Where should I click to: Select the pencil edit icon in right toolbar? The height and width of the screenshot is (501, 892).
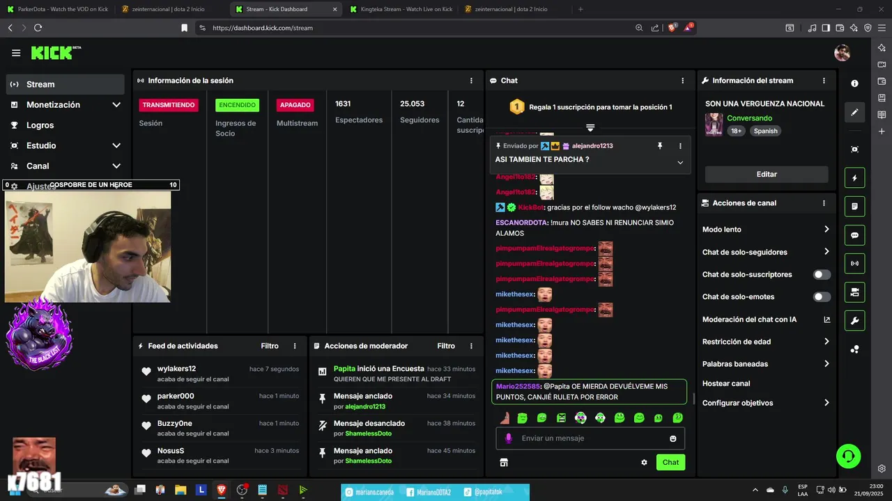854,112
